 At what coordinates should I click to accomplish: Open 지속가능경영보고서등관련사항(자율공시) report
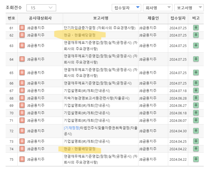(97, 98)
